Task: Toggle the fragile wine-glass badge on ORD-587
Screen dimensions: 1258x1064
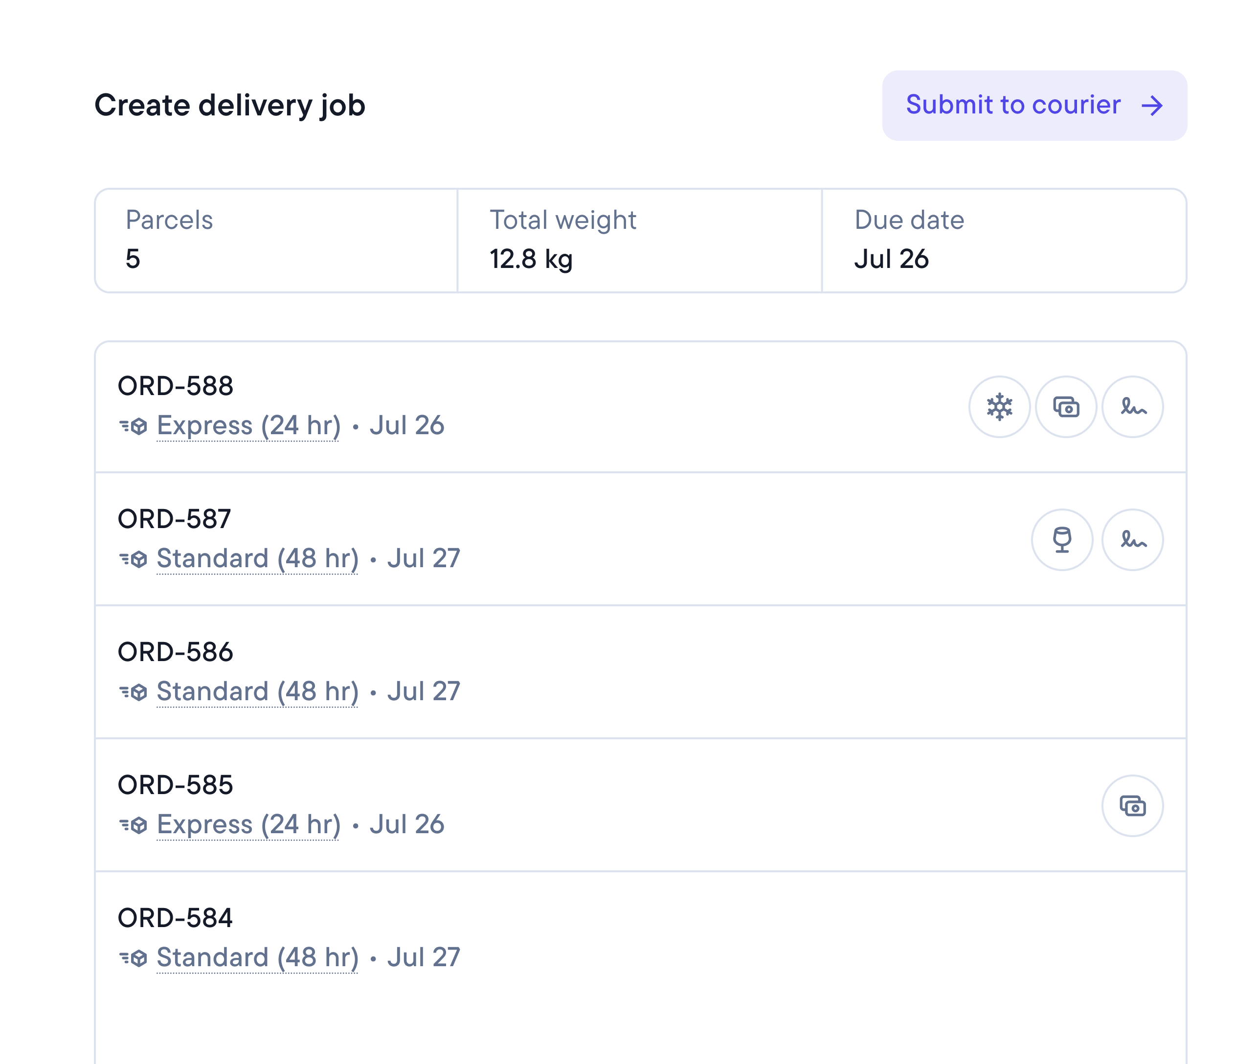Action: point(1062,540)
